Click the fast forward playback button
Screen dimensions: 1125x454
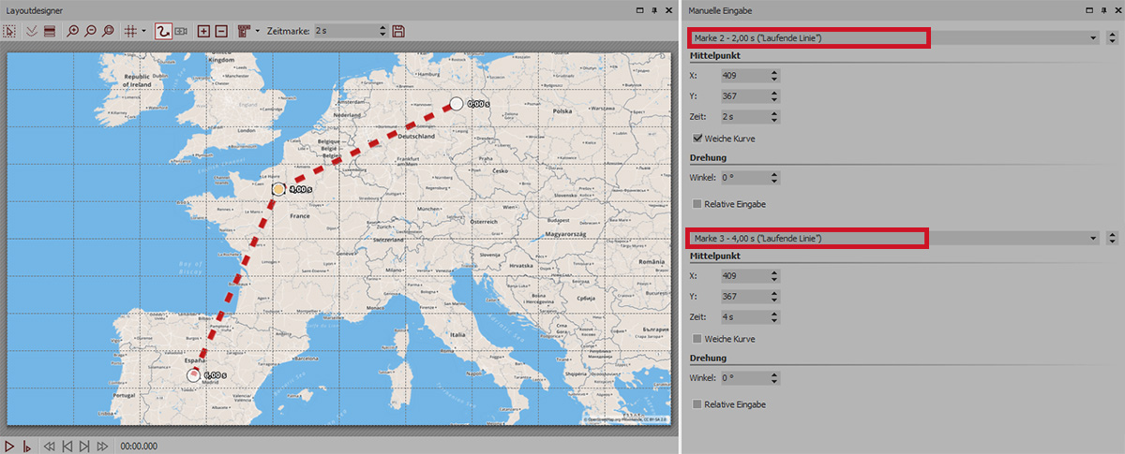tap(102, 447)
